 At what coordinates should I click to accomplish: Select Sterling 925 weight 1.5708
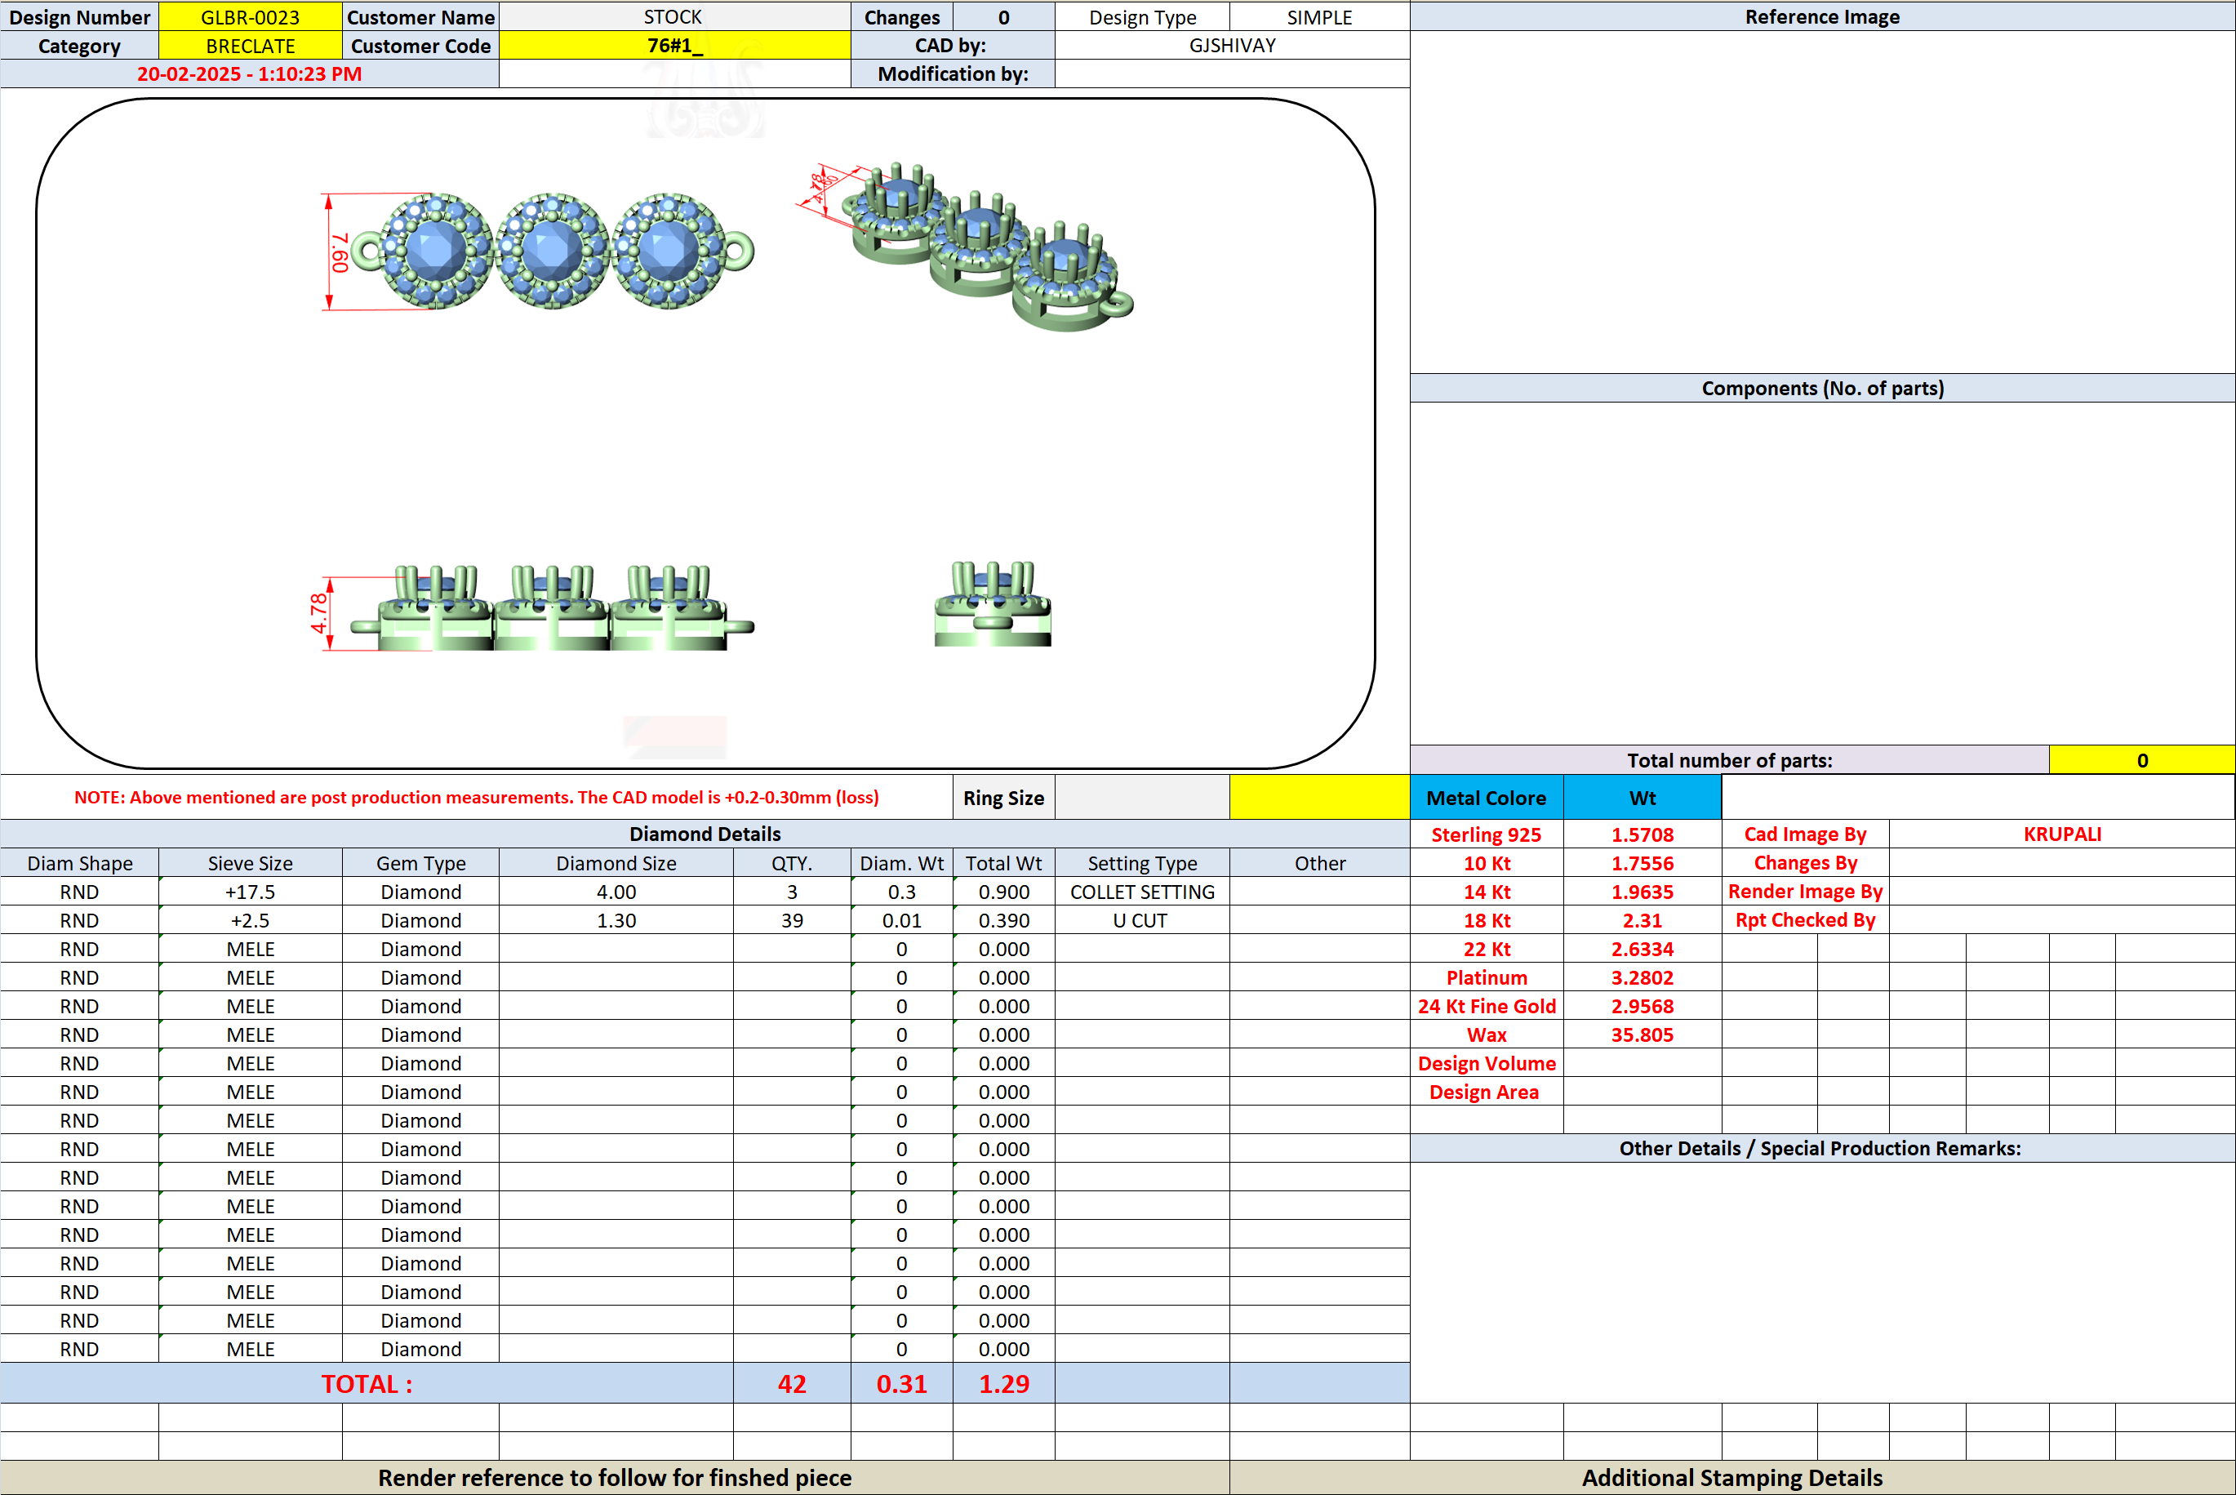point(1643,834)
